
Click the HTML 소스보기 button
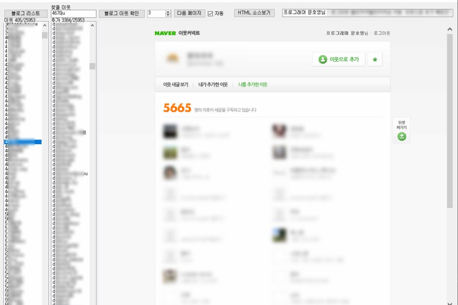(255, 13)
